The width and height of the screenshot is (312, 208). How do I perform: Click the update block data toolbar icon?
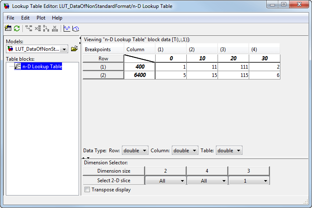8,28
